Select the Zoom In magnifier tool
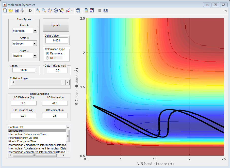This screenshot has height=168, width=230. click(x=38, y=10)
